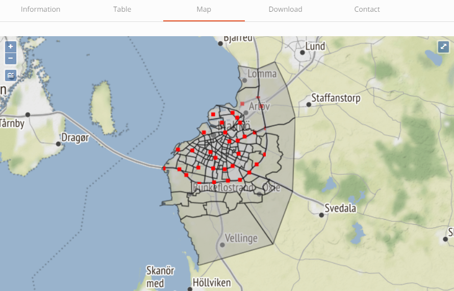The image size is (454, 291).
Task: Click the Vellinge label on map
Action: coord(241,238)
